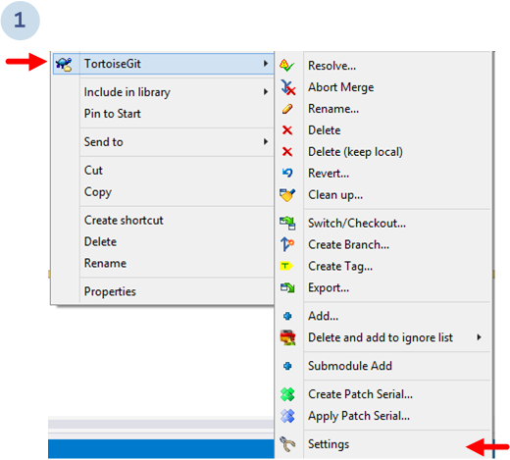Select Delete (keep local) entry

tap(355, 152)
